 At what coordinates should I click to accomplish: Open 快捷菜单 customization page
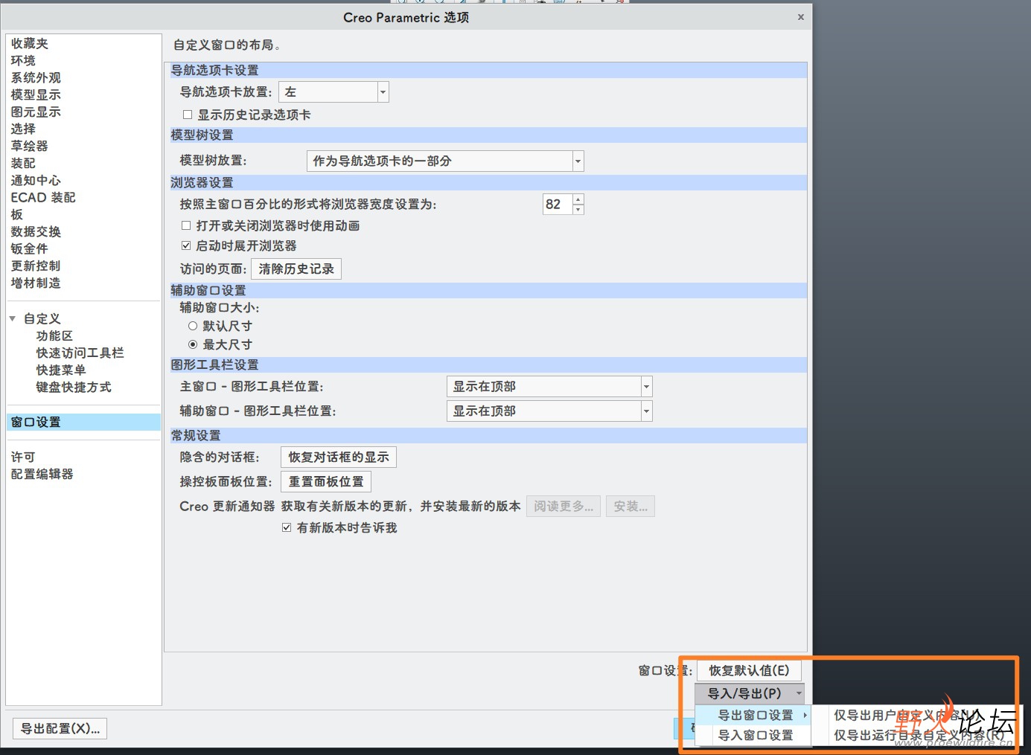point(61,370)
